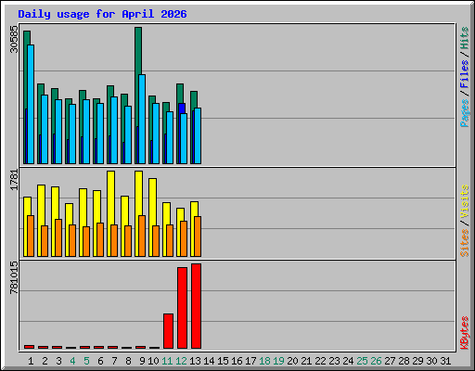Viewport: 475px width, 371px height.
Task: Click day 31 on the x-axis
Action: click(445, 361)
